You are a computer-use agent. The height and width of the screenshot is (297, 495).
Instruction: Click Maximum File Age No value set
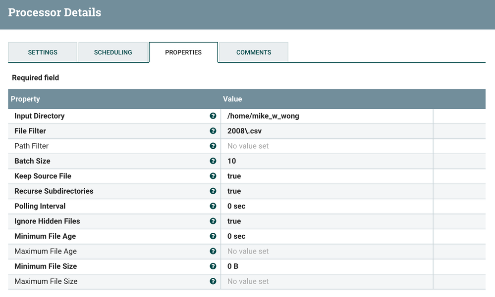pos(327,252)
